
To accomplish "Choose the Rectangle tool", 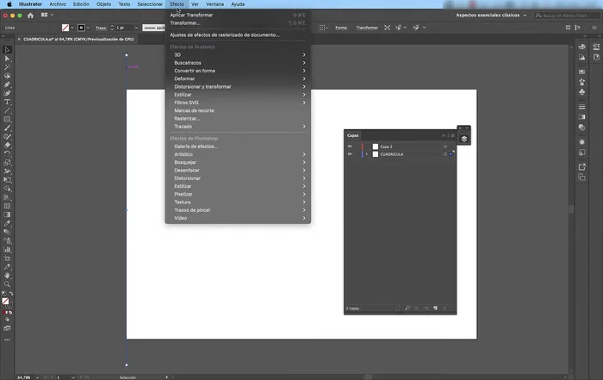I will coord(7,119).
